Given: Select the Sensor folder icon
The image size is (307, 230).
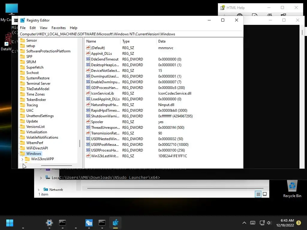Looking at the screenshot, I should (x=23, y=40).
